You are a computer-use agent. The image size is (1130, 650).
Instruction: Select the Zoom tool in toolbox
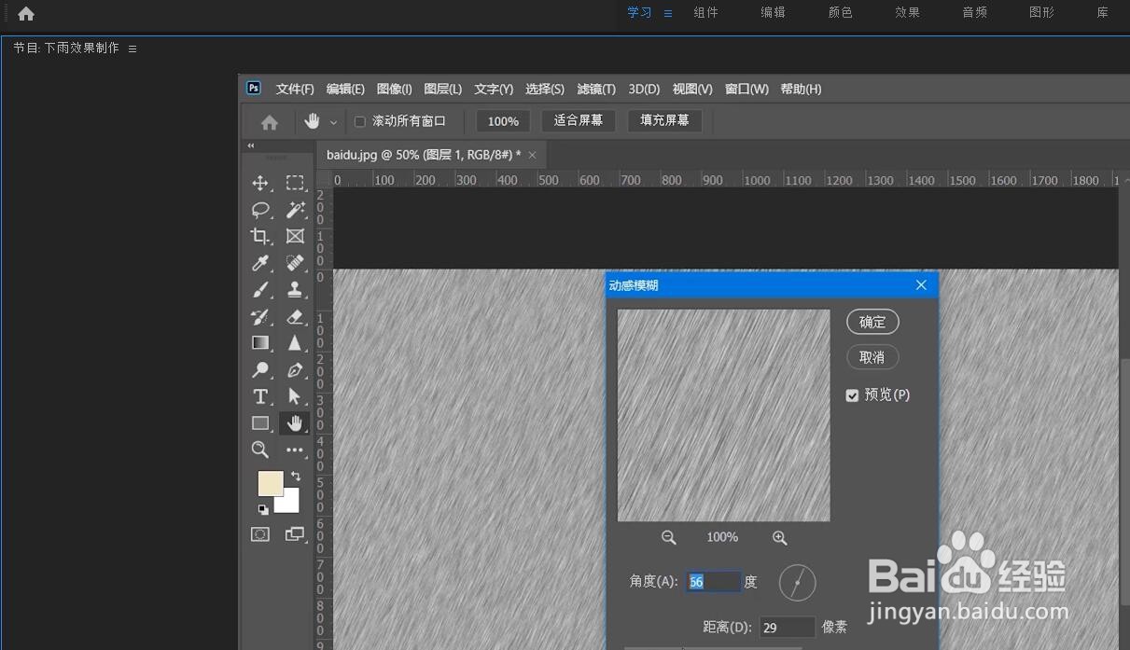pos(260,450)
